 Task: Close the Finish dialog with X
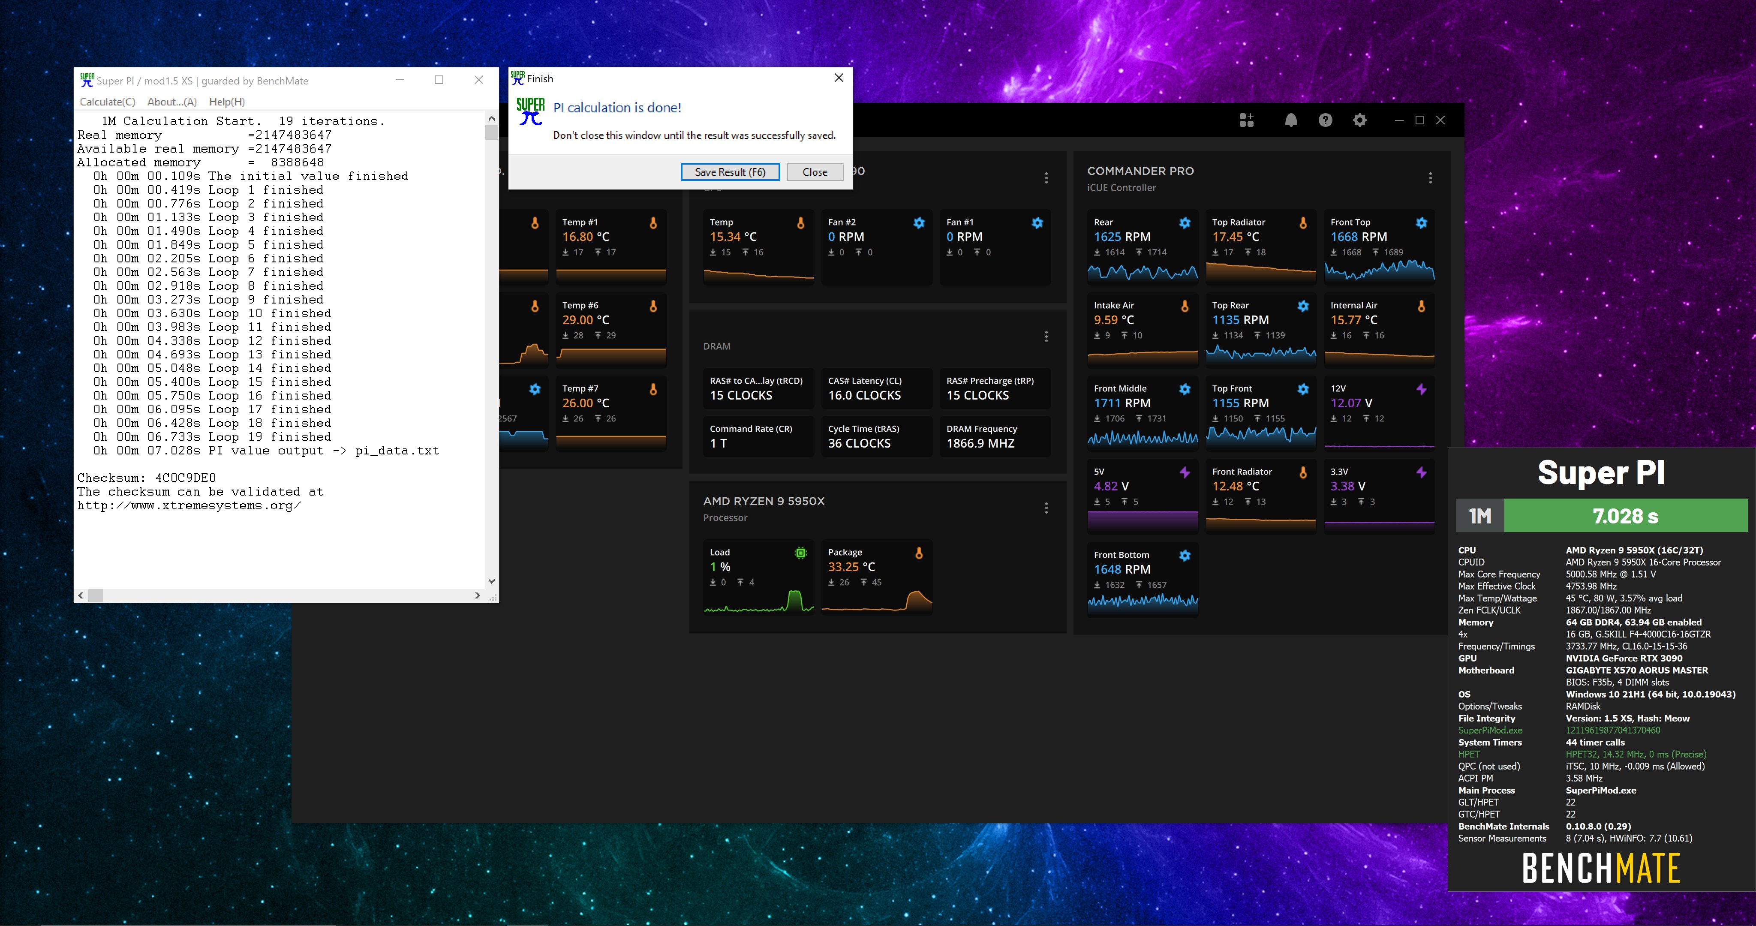click(839, 78)
